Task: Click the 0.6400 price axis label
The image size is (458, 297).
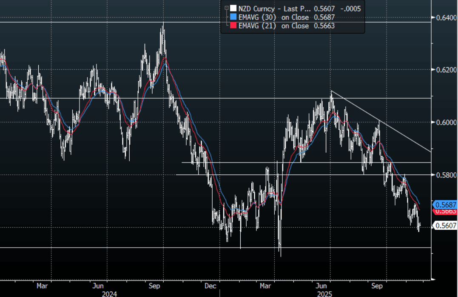Action: pyautogui.click(x=445, y=17)
